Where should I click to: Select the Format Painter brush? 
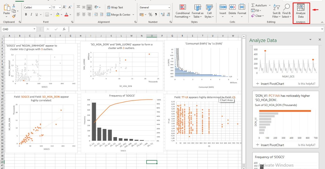pyautogui.click(x=14, y=16)
